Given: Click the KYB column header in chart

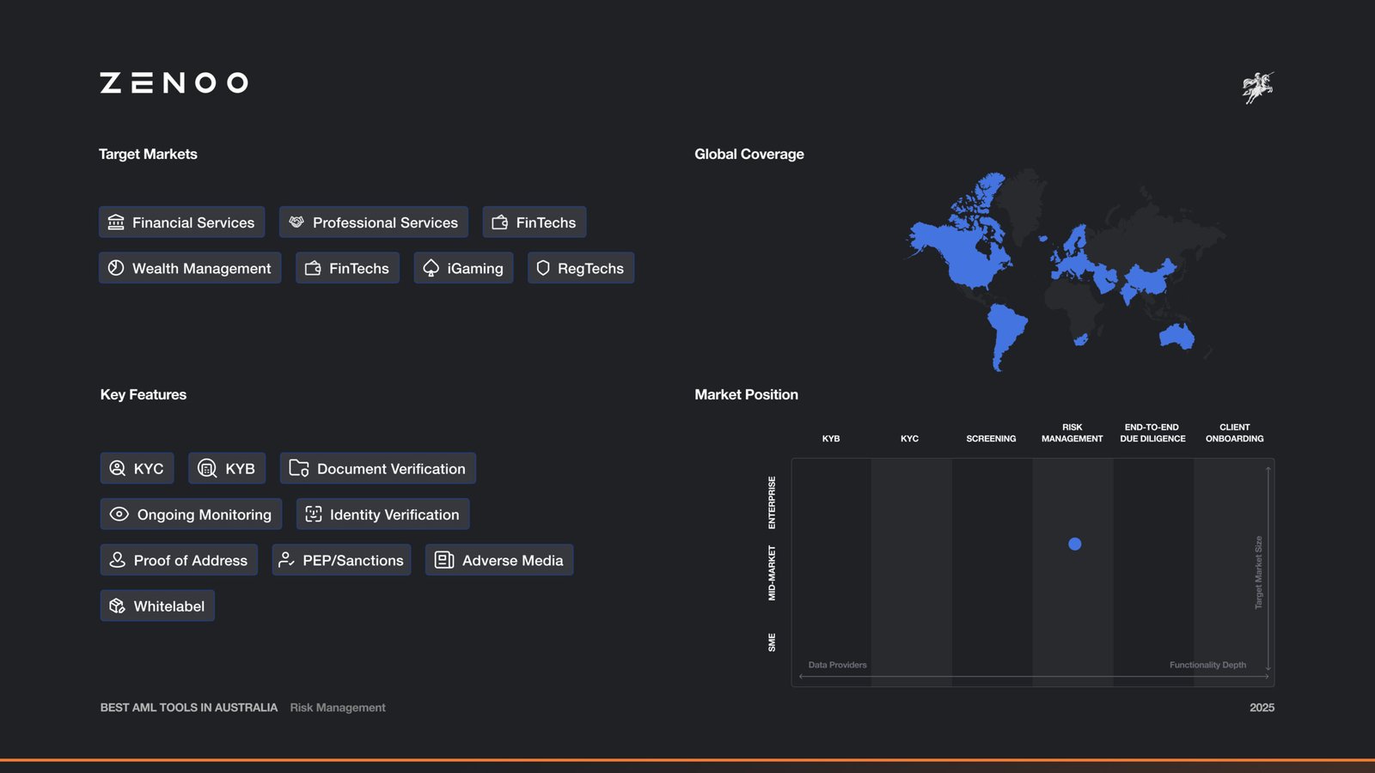Looking at the screenshot, I should click(x=831, y=439).
